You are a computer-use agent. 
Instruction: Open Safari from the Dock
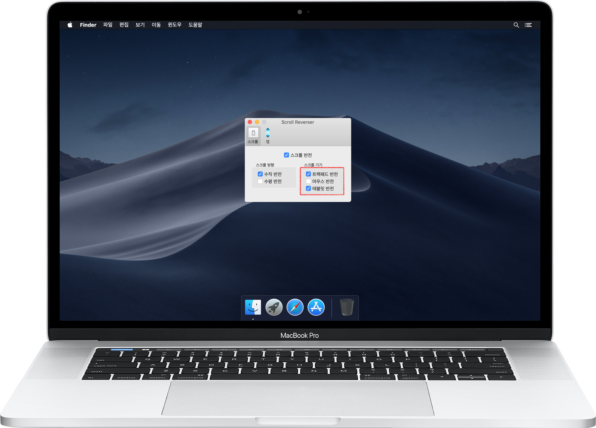click(x=295, y=307)
